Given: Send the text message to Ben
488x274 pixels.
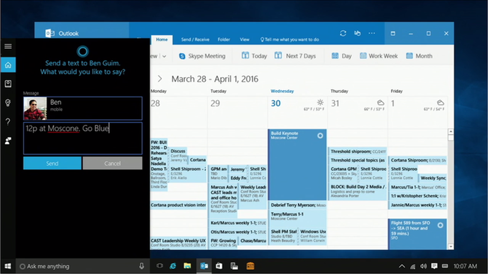Looking at the screenshot, I should point(52,163).
